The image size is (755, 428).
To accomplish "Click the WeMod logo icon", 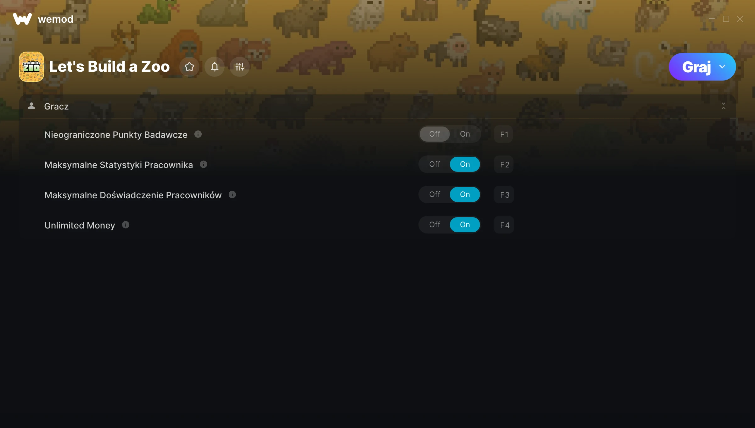I will pos(22,19).
